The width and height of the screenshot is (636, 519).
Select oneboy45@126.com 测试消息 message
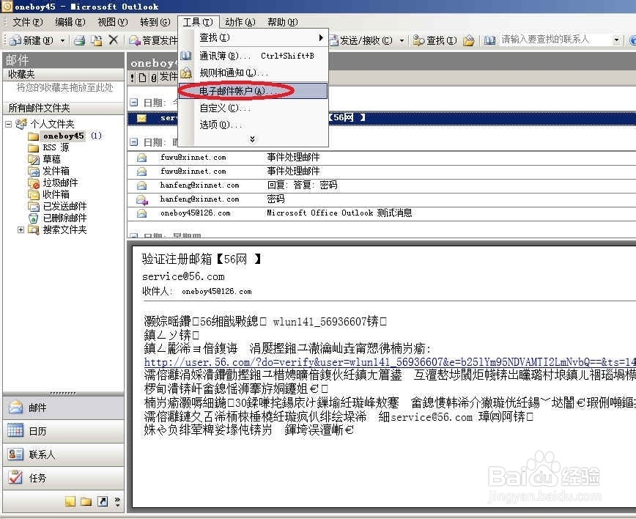(381, 213)
